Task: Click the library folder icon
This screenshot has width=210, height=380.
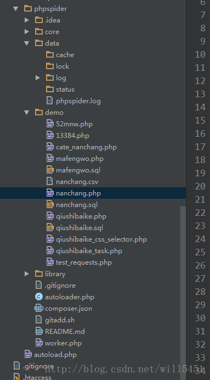Action: [39, 274]
